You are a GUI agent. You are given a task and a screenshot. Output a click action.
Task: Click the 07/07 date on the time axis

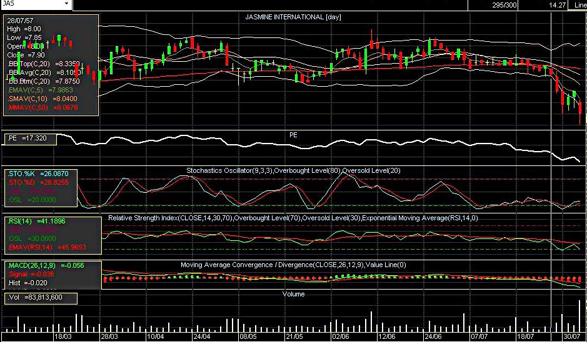click(479, 336)
